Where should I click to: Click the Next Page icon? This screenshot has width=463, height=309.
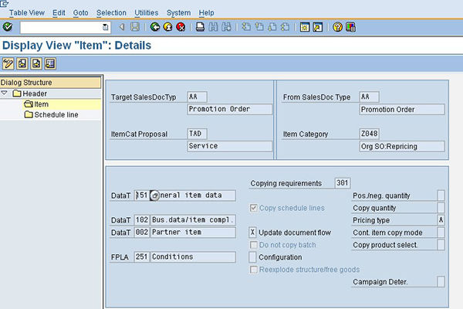tap(272, 27)
